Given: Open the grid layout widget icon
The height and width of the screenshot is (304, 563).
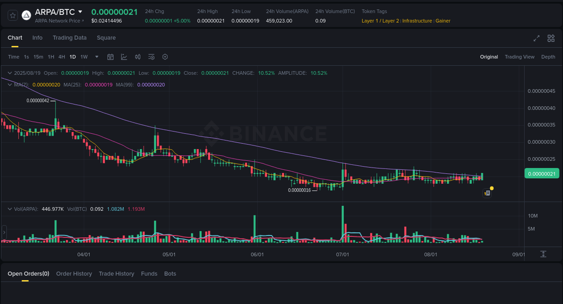Looking at the screenshot, I should tap(550, 38).
